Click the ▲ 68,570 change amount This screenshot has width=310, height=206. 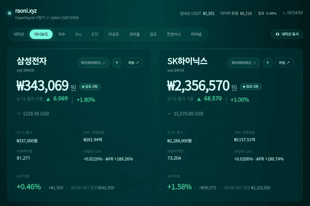[x=209, y=99]
